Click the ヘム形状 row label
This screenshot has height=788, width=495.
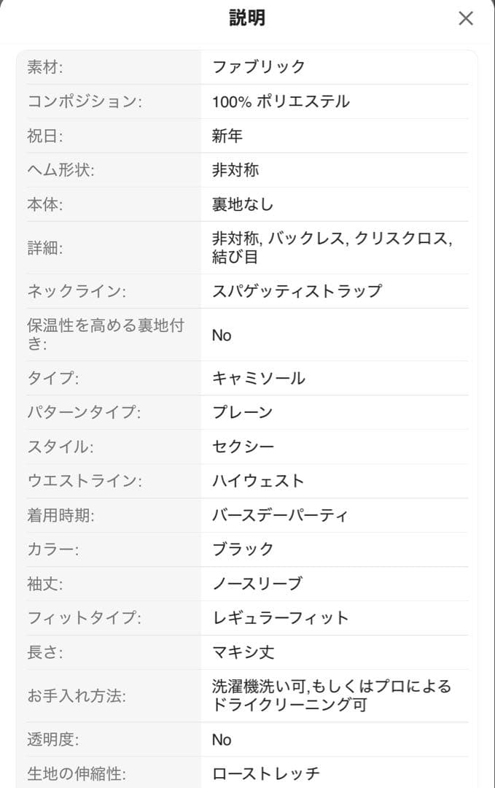[x=61, y=170]
